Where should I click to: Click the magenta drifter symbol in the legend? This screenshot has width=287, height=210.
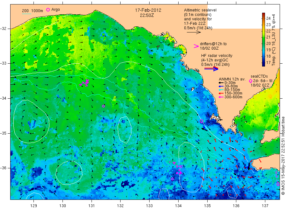pos(196,46)
